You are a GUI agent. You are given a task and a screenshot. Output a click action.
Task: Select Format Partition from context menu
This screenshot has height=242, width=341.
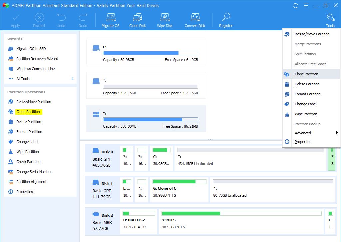click(307, 94)
